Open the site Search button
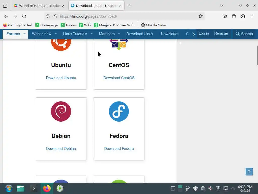This screenshot has height=194, width=258. pos(244,34)
